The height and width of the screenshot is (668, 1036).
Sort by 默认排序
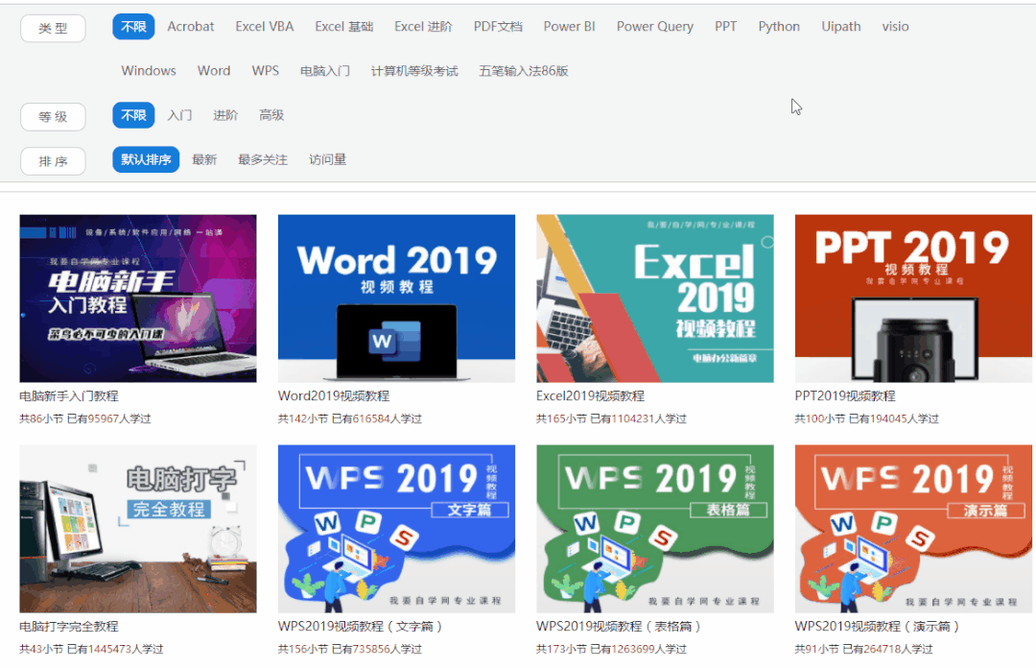[x=146, y=159]
